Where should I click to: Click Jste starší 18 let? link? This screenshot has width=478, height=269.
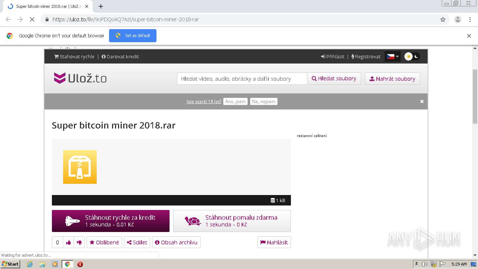point(204,101)
